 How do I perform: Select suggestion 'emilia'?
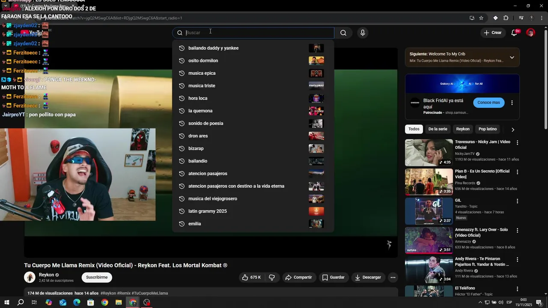253,224
